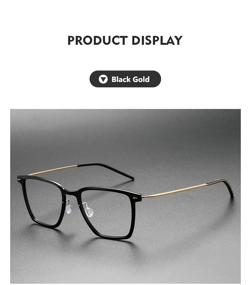Click the black tip of left temple
251x285 pixels.
(106, 170)
